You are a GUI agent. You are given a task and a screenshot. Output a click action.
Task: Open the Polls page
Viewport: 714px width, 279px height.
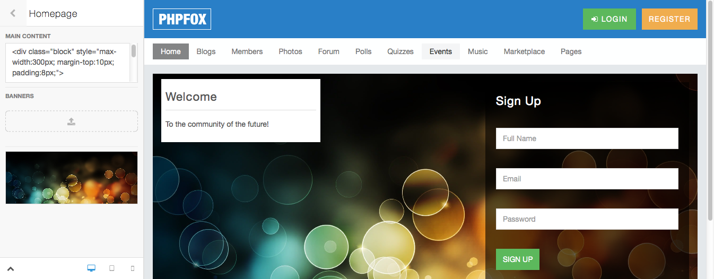(x=363, y=51)
